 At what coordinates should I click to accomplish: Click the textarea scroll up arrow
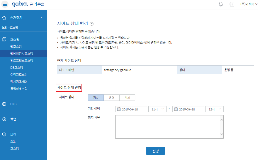coord(222,120)
